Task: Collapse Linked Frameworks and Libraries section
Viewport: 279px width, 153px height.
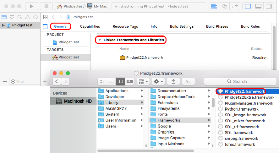Action: tap(100, 40)
